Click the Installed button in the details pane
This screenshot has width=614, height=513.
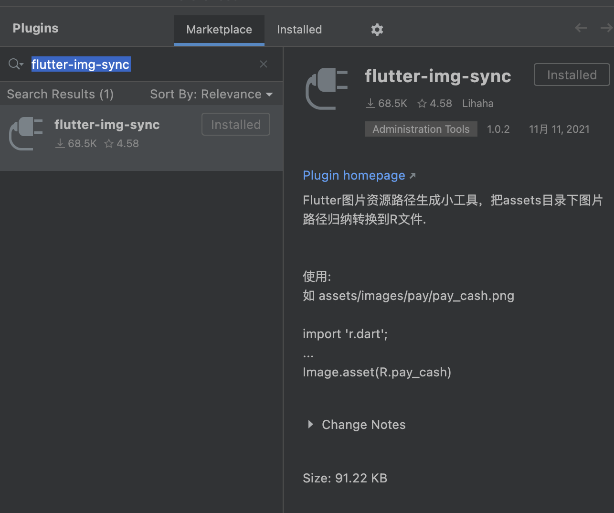coord(572,75)
